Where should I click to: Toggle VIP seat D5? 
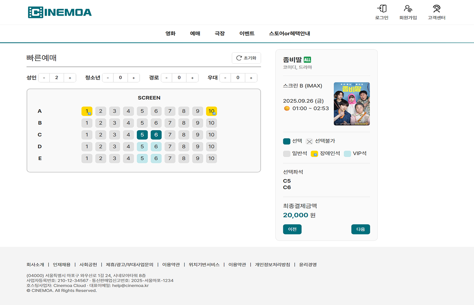(142, 147)
